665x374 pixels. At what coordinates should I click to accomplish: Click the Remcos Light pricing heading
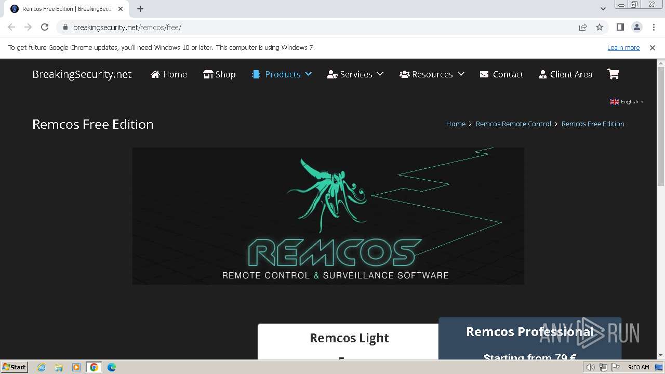tap(349, 338)
